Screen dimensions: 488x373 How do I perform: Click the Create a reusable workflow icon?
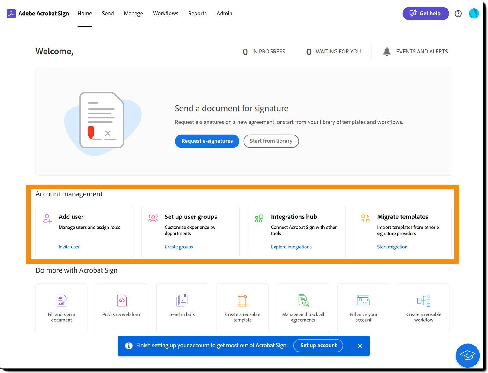pos(424,301)
